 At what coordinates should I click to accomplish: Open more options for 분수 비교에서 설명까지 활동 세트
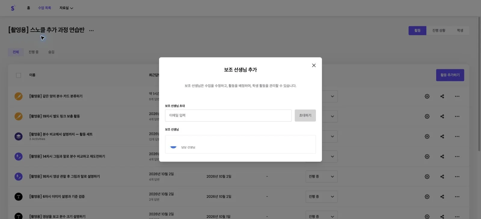[457, 137]
